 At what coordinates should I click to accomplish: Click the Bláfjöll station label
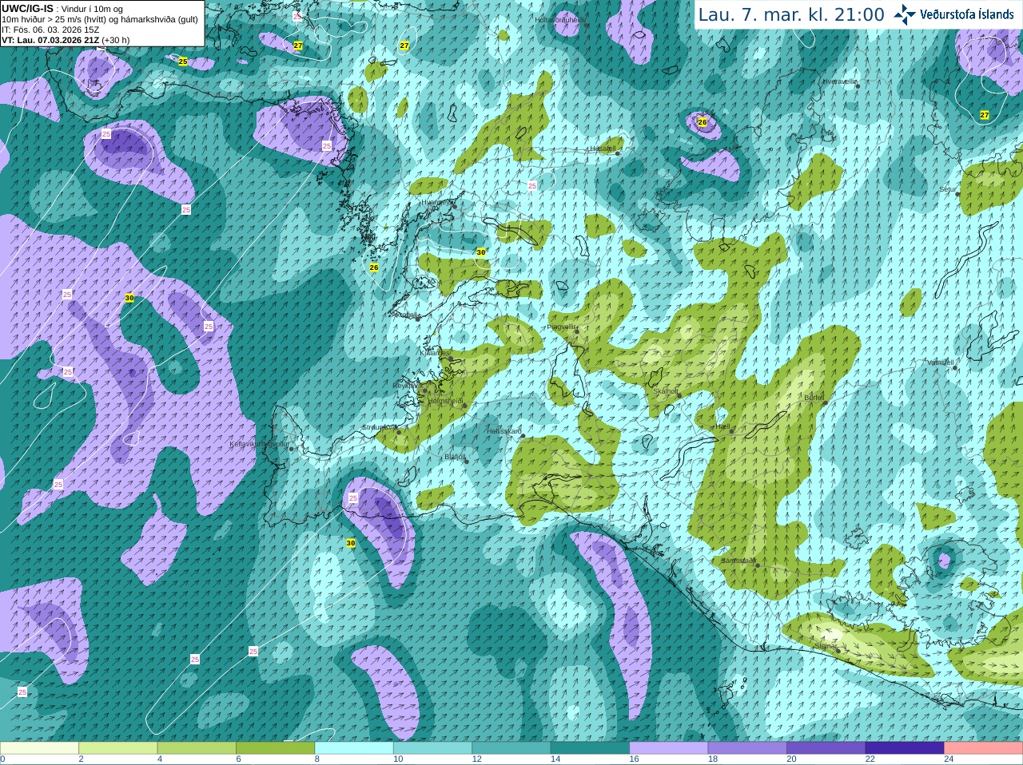[x=455, y=457]
